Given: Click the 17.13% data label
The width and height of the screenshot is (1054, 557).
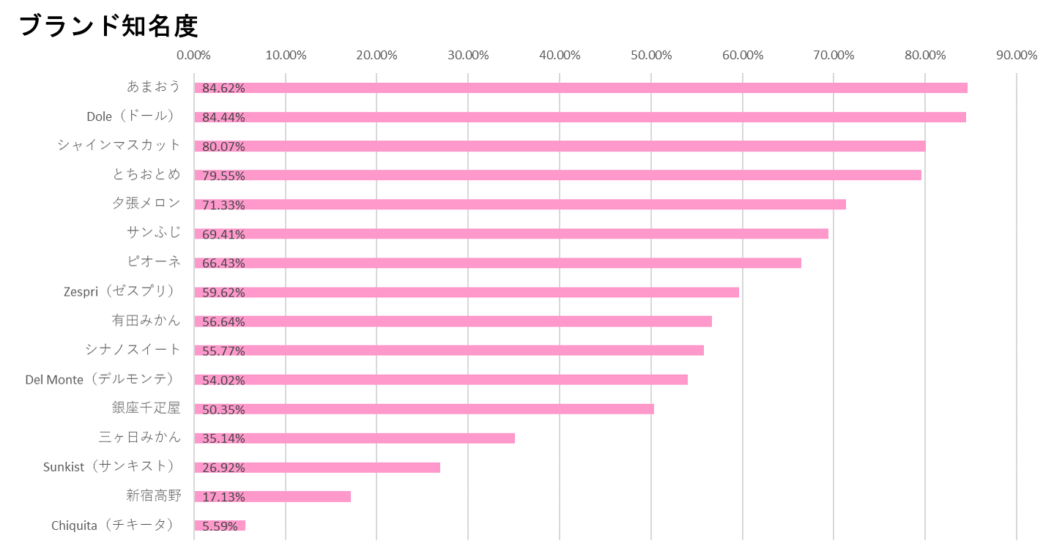Looking at the screenshot, I should point(223,497).
